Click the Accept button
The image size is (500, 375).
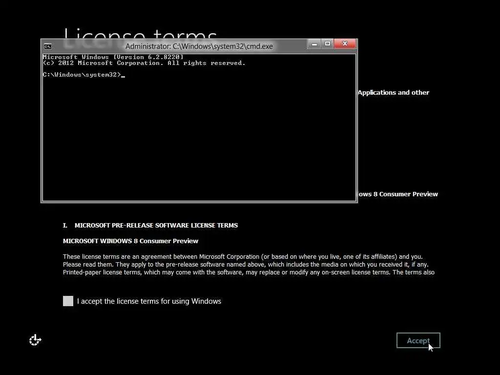(418, 340)
